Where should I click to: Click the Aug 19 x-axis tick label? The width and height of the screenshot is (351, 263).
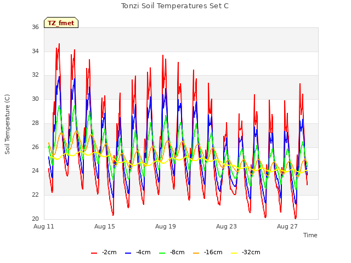166,226
